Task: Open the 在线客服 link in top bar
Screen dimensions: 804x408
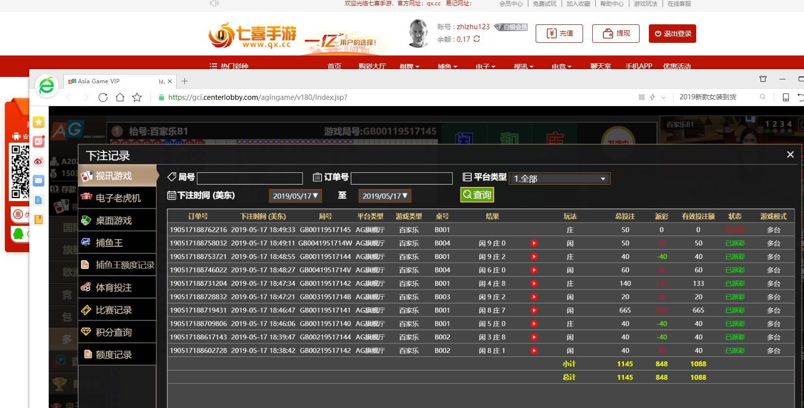Action: click(x=679, y=4)
